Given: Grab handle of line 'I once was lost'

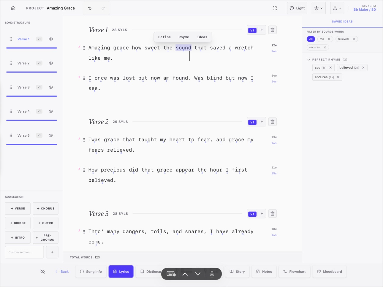Looking at the screenshot, I should pos(84,78).
